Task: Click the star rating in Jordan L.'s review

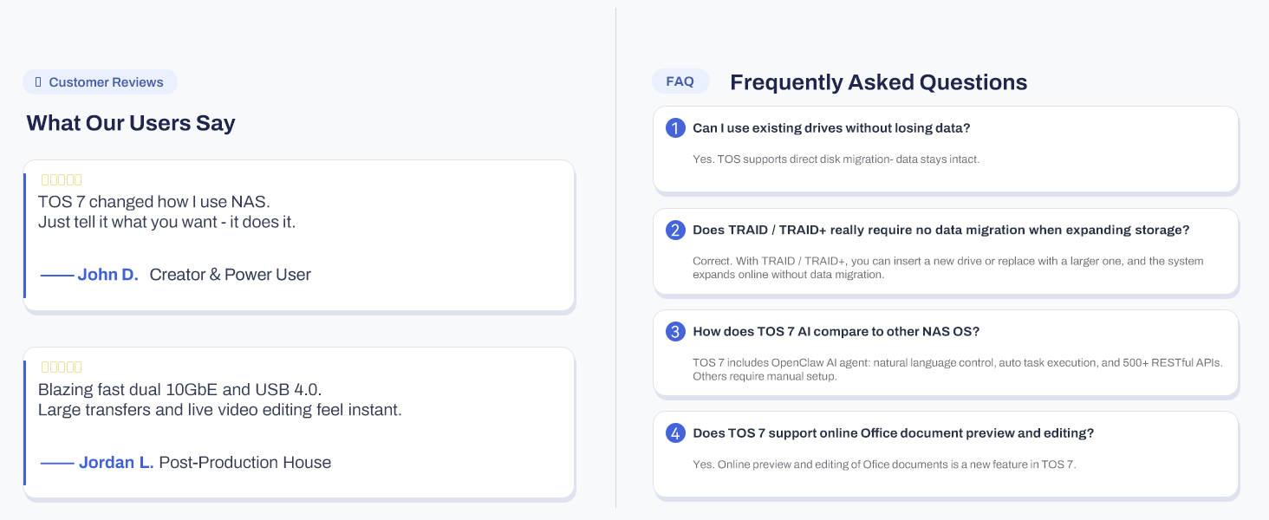Action: click(62, 367)
